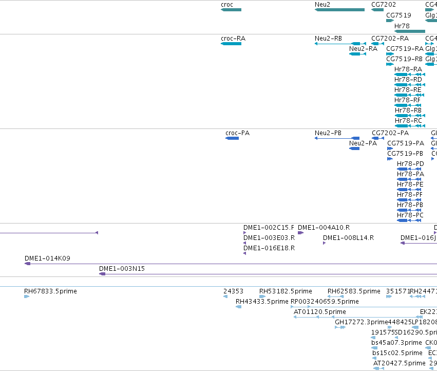The height and width of the screenshot is (371, 437).
Task: Select the Hr78-PC protein glyph
Action: 409,220
